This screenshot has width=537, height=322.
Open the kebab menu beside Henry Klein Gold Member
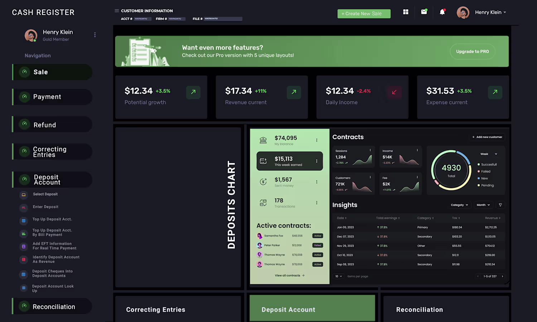click(95, 35)
